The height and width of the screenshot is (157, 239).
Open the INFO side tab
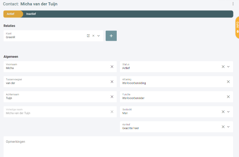(237, 27)
